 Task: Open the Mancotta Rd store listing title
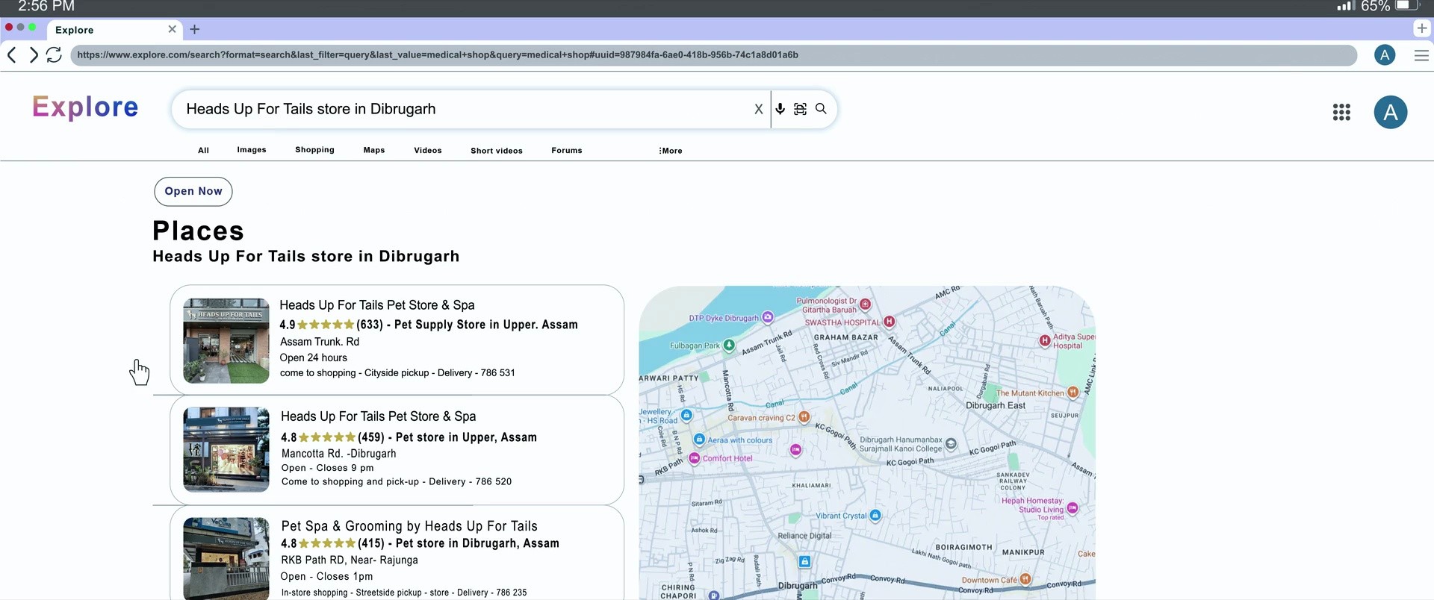click(x=378, y=416)
